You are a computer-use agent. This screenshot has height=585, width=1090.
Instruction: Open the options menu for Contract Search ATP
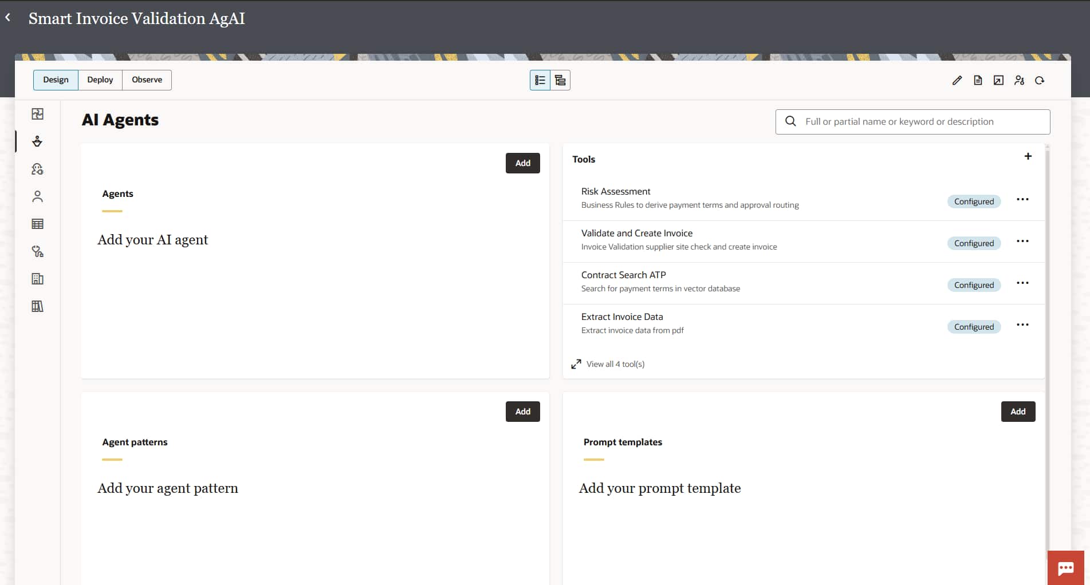point(1022,283)
